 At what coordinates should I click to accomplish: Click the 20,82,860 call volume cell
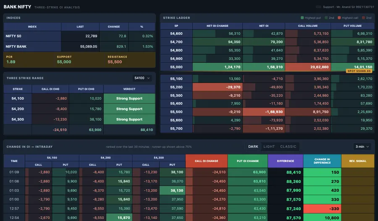pyautogui.click(x=308, y=67)
